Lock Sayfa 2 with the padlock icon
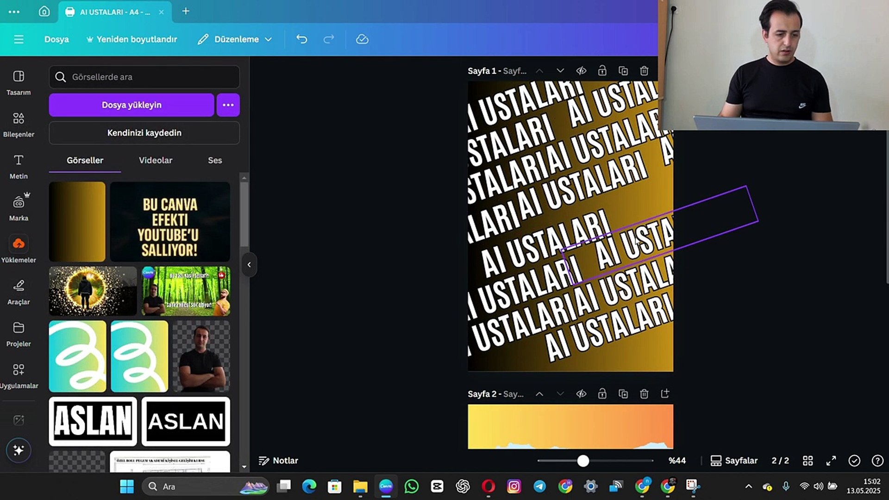 pos(602,394)
